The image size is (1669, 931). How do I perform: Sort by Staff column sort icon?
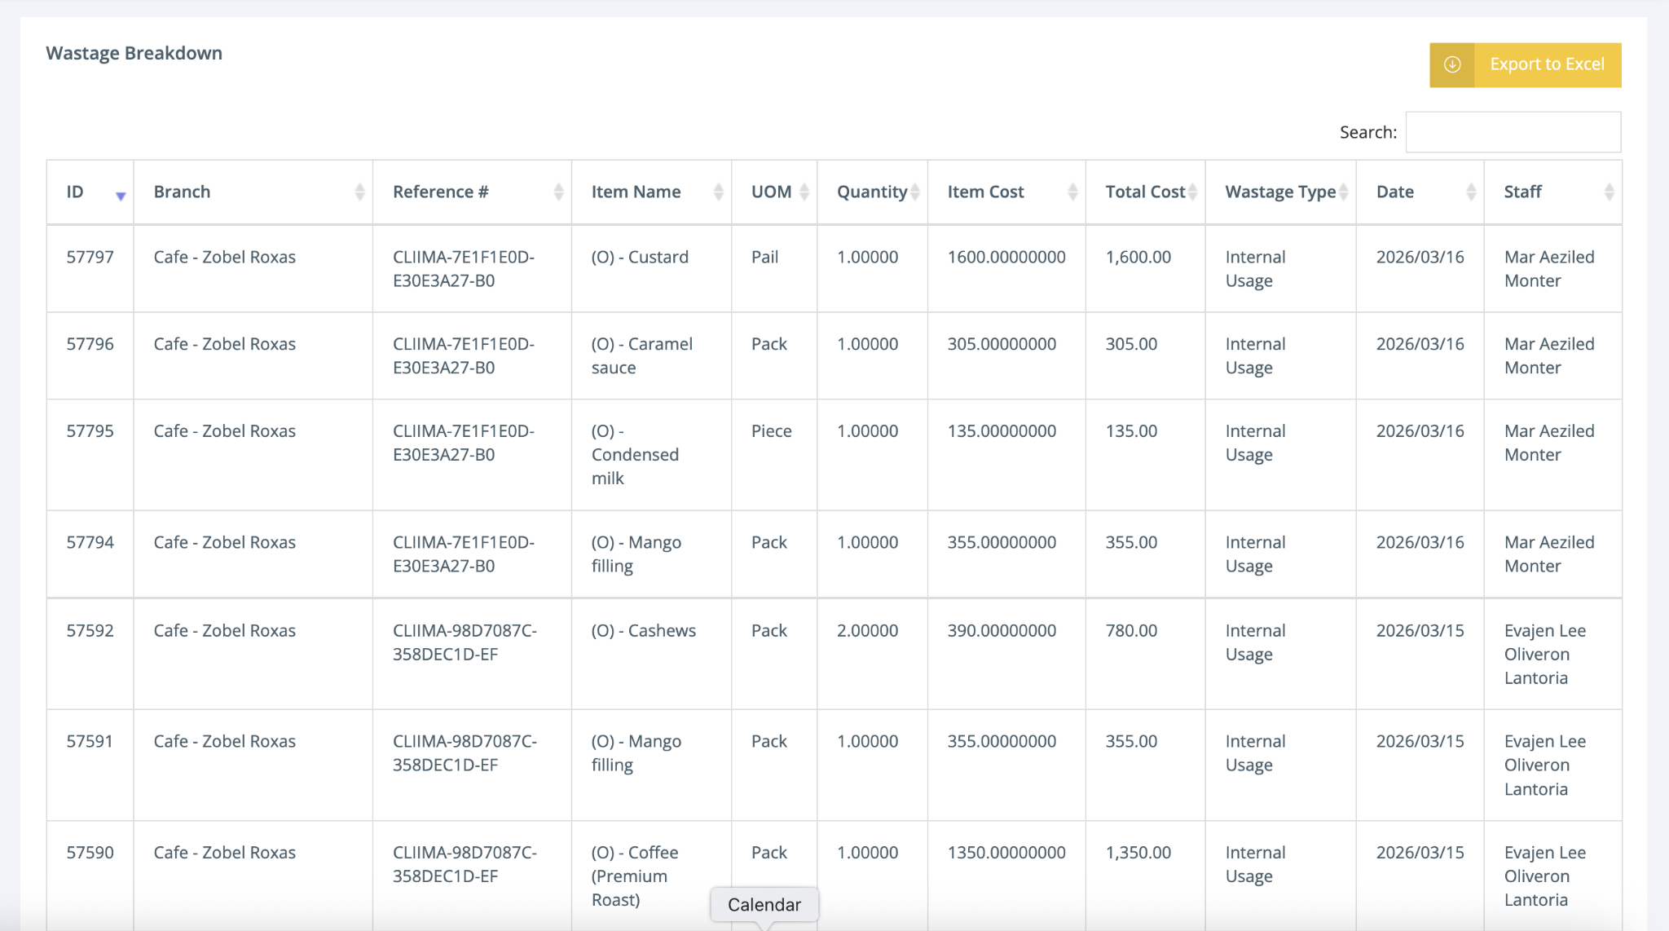1609,192
